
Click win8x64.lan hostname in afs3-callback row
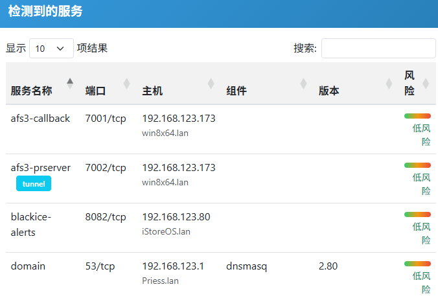pos(165,133)
